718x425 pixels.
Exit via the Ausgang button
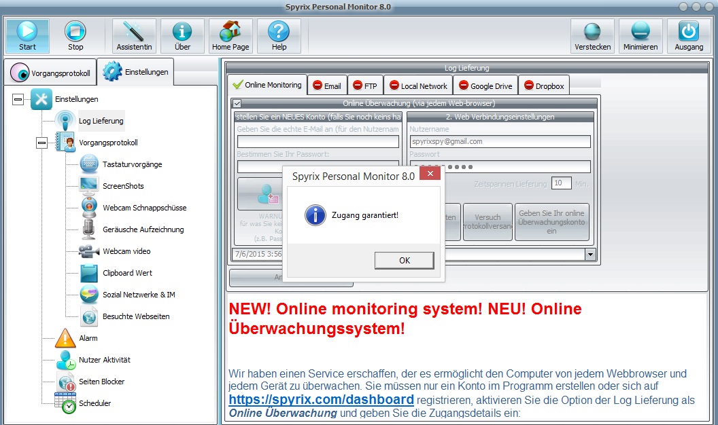pyautogui.click(x=689, y=36)
